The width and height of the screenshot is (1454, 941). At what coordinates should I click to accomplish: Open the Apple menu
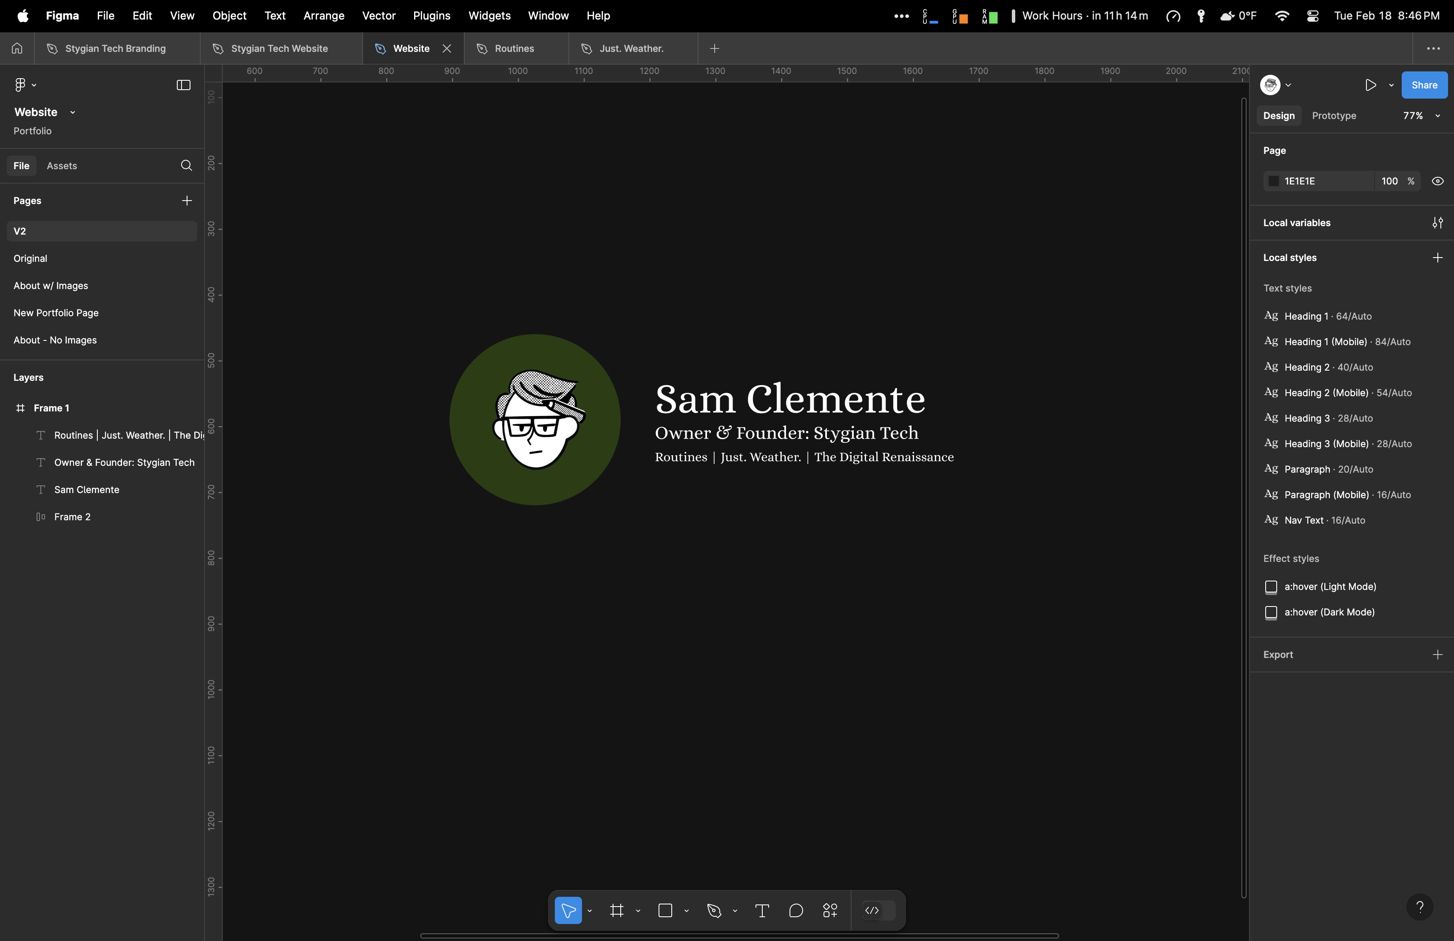point(23,16)
